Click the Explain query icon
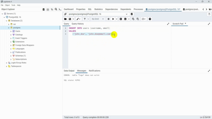Screen dimensions: 212x119 (121, 19)
